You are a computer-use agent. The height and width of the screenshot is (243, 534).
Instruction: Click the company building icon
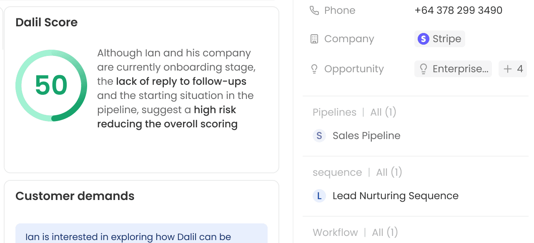point(314,38)
